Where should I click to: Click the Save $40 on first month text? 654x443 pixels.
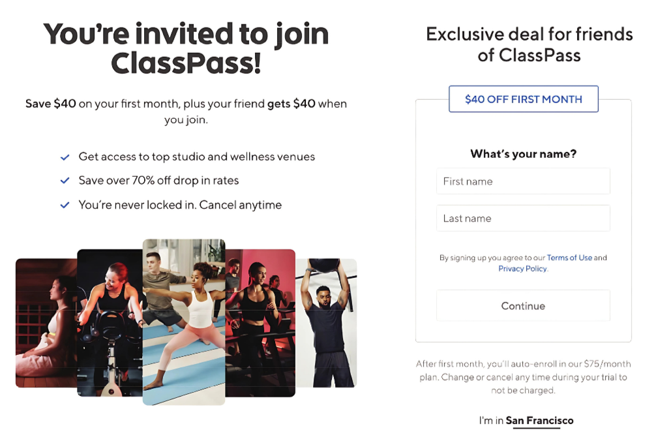186,112
